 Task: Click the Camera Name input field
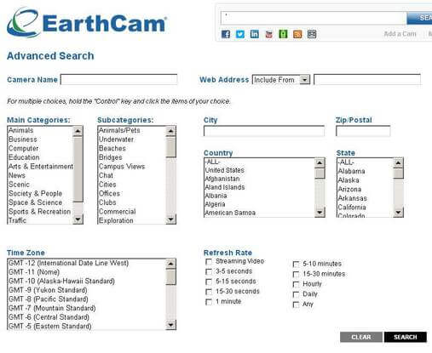click(119, 79)
